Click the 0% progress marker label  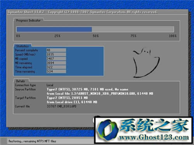[x=18, y=36]
